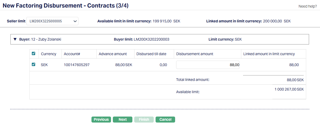320x128 pixels.
Task: Click Linked amount in limit currency header
Action: pyautogui.click(x=269, y=54)
